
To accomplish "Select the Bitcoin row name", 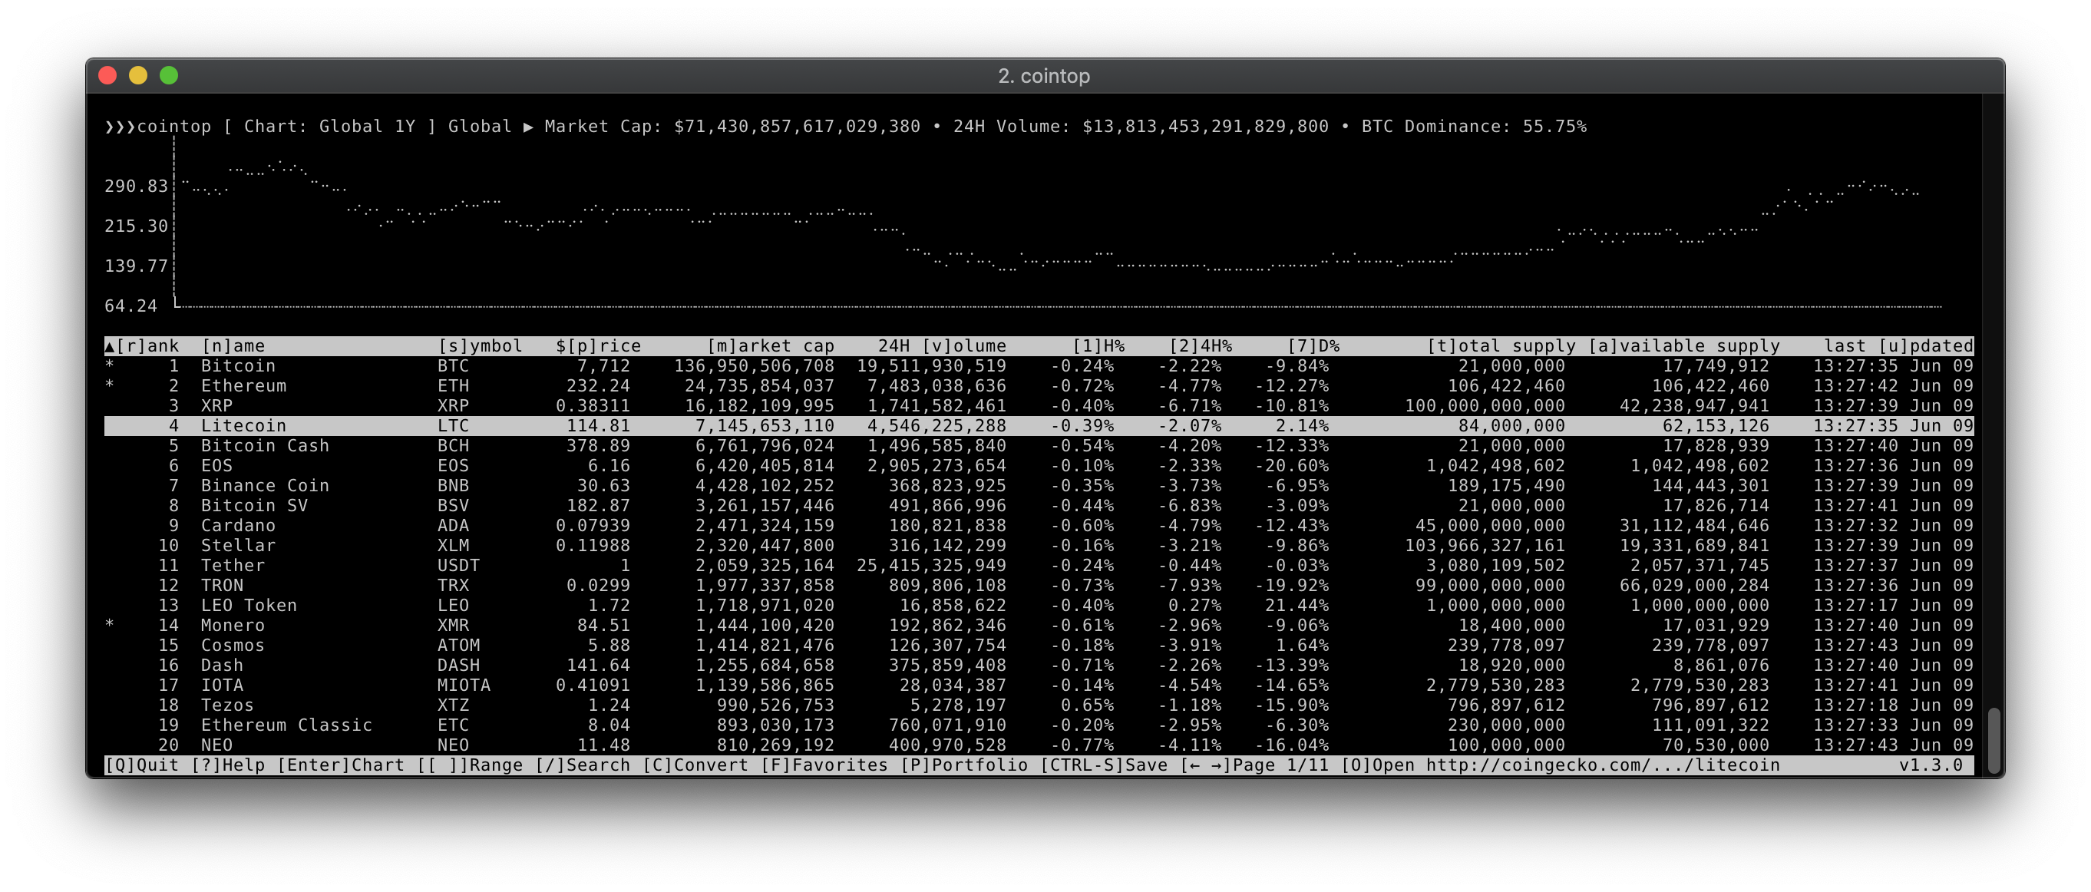I will [x=239, y=366].
